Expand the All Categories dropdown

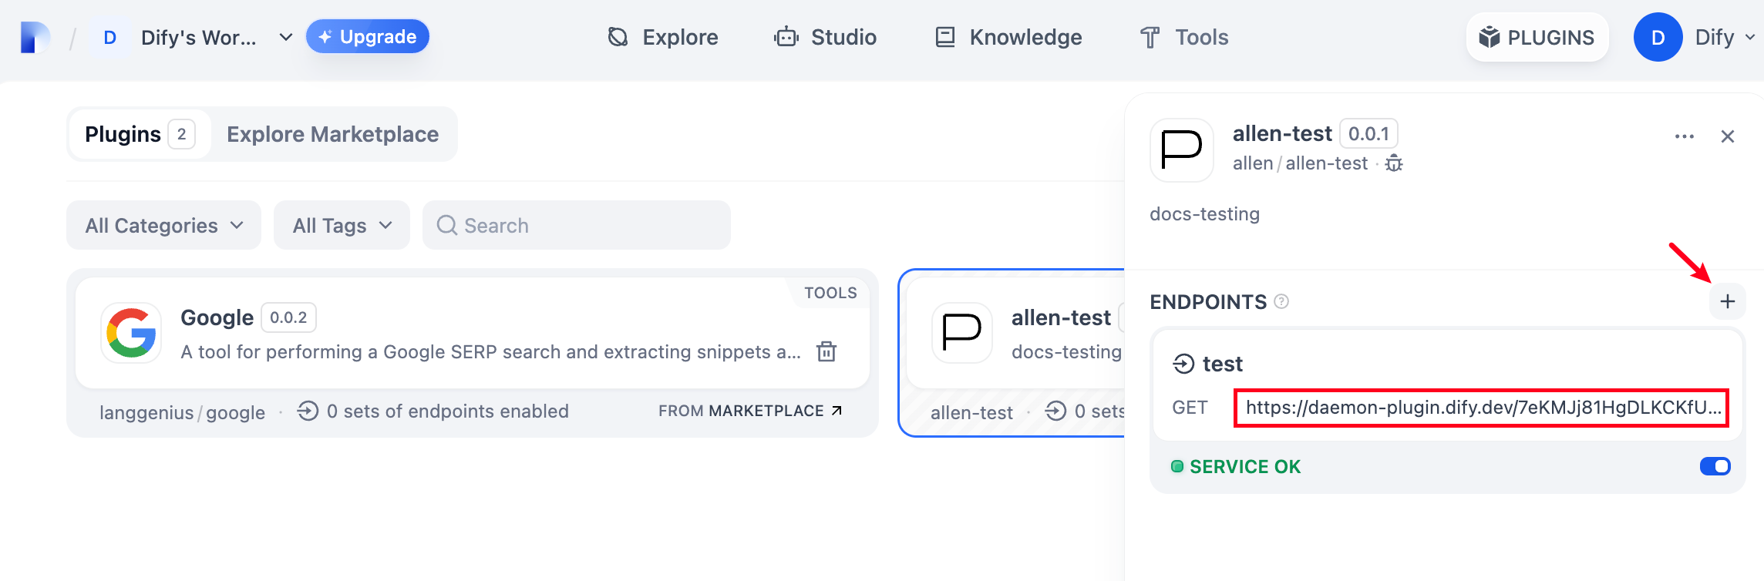coord(163,225)
